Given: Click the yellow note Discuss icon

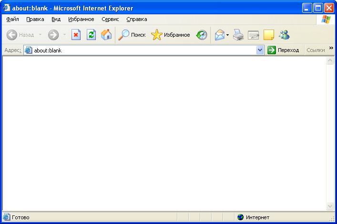Looking at the screenshot, I should pyautogui.click(x=269, y=35).
